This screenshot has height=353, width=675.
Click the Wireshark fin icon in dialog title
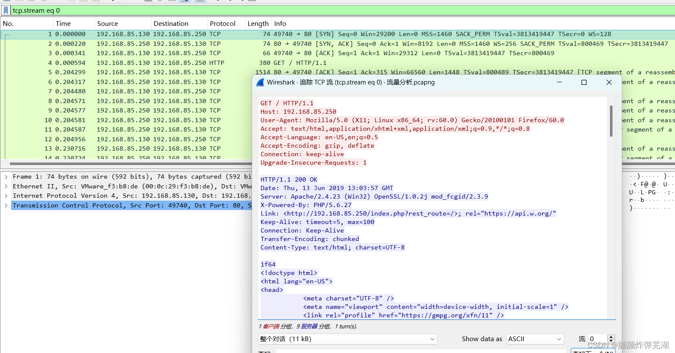click(260, 82)
